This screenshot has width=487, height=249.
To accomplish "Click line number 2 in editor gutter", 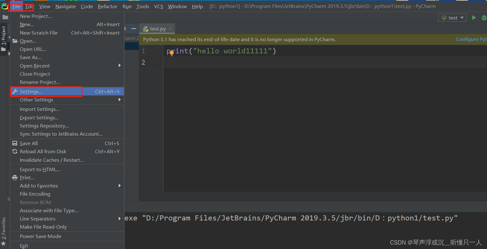I will 143,62.
